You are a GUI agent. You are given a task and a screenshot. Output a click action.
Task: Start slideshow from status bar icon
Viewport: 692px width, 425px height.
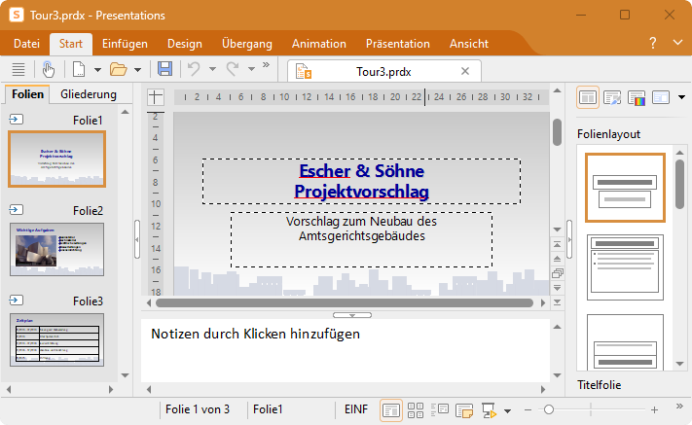488,409
